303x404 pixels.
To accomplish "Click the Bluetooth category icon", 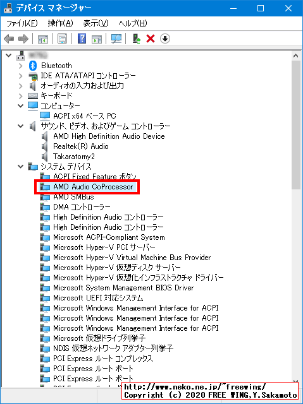I will point(32,66).
